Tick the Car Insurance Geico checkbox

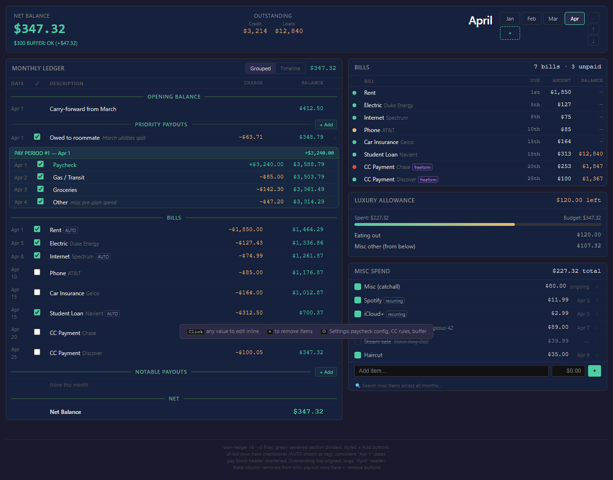pos(37,292)
